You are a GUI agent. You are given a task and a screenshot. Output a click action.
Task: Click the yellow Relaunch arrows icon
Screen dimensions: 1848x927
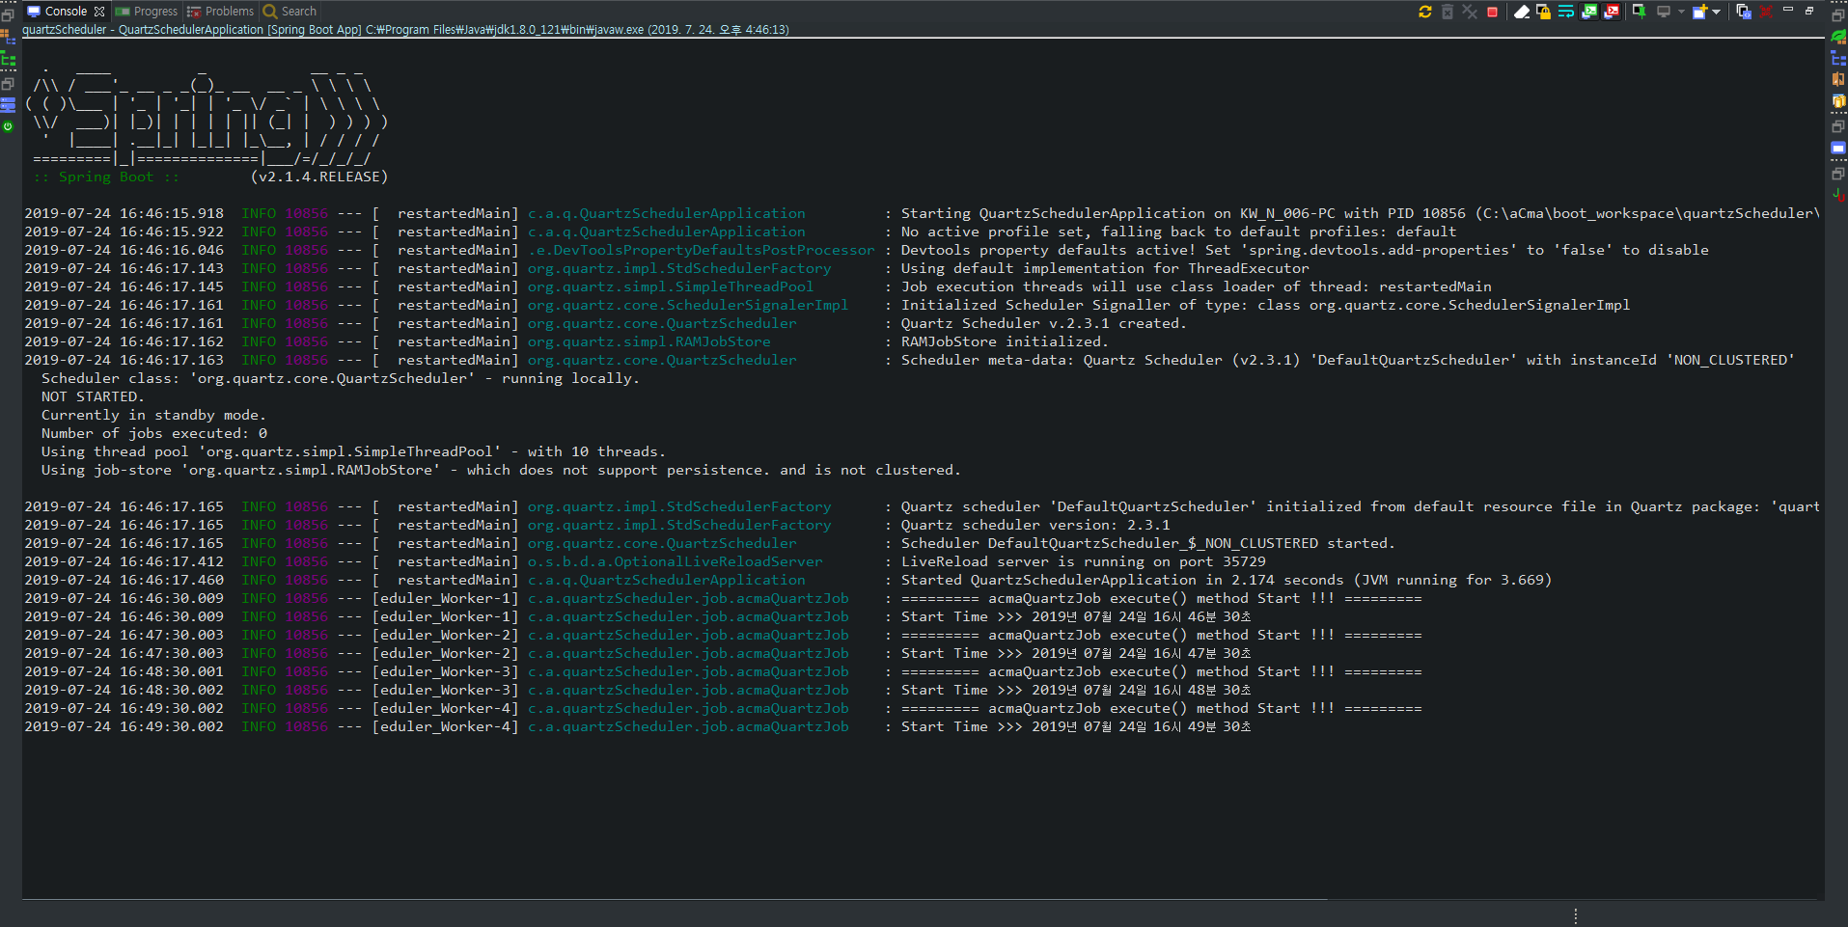[x=1425, y=12]
